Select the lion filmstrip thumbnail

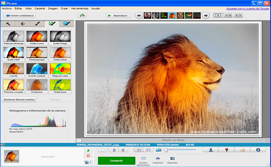coord(172,15)
